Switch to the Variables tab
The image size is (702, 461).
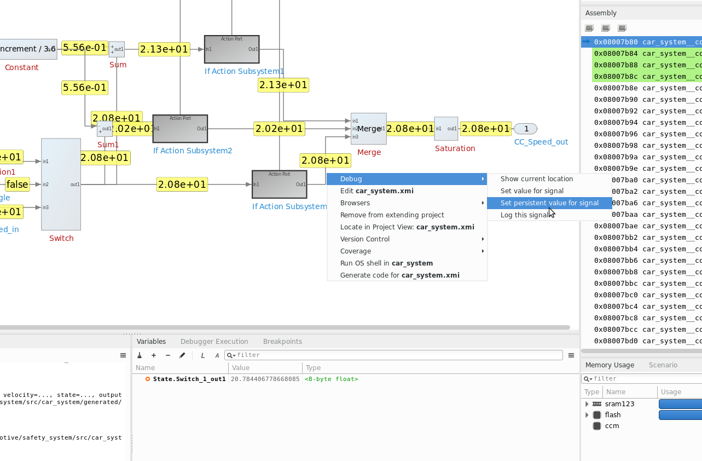151,342
